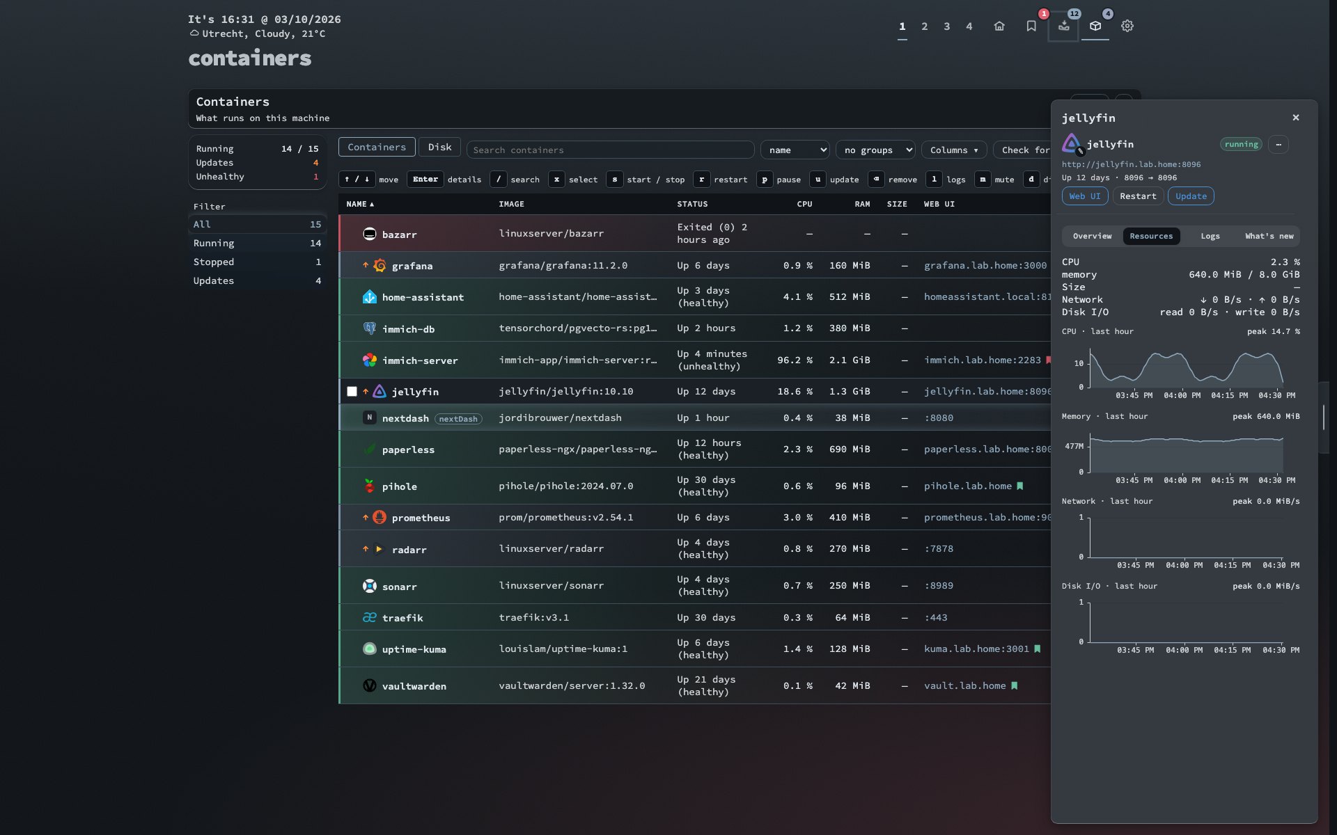Image resolution: width=1337 pixels, height=835 pixels.
Task: Click in the Search containers field
Action: tap(611, 150)
